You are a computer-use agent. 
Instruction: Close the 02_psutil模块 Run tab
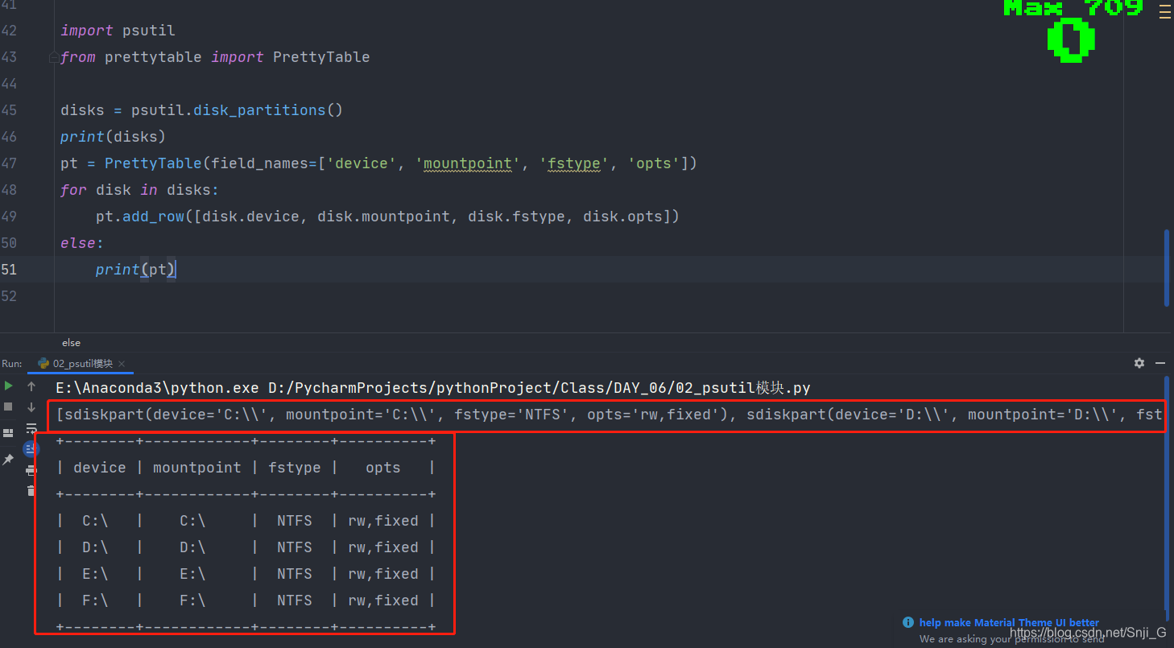point(122,364)
